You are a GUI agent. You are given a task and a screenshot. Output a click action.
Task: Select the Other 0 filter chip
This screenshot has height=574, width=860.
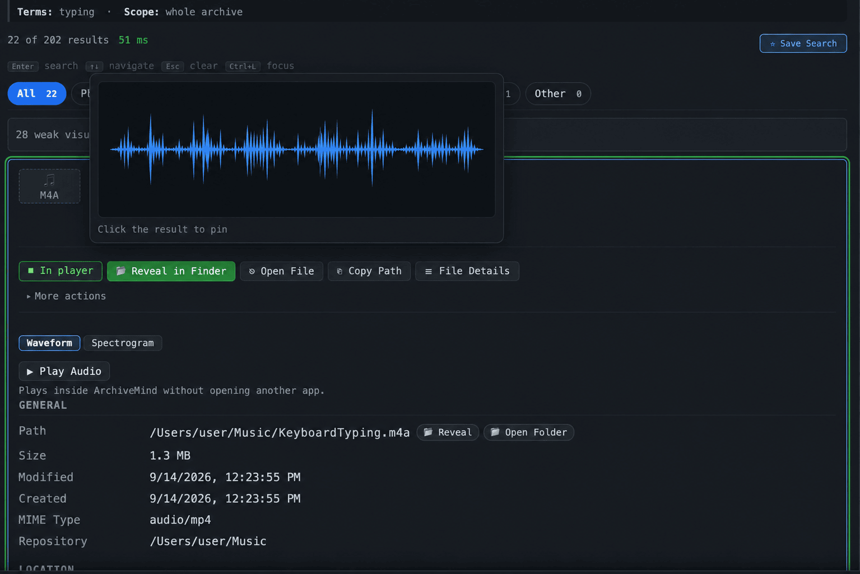click(x=557, y=94)
